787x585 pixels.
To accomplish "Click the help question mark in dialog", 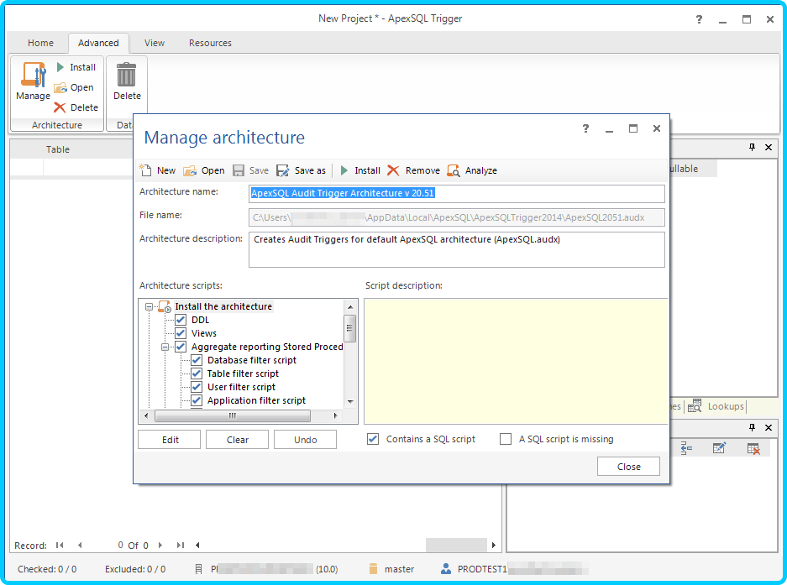I will click(x=585, y=128).
